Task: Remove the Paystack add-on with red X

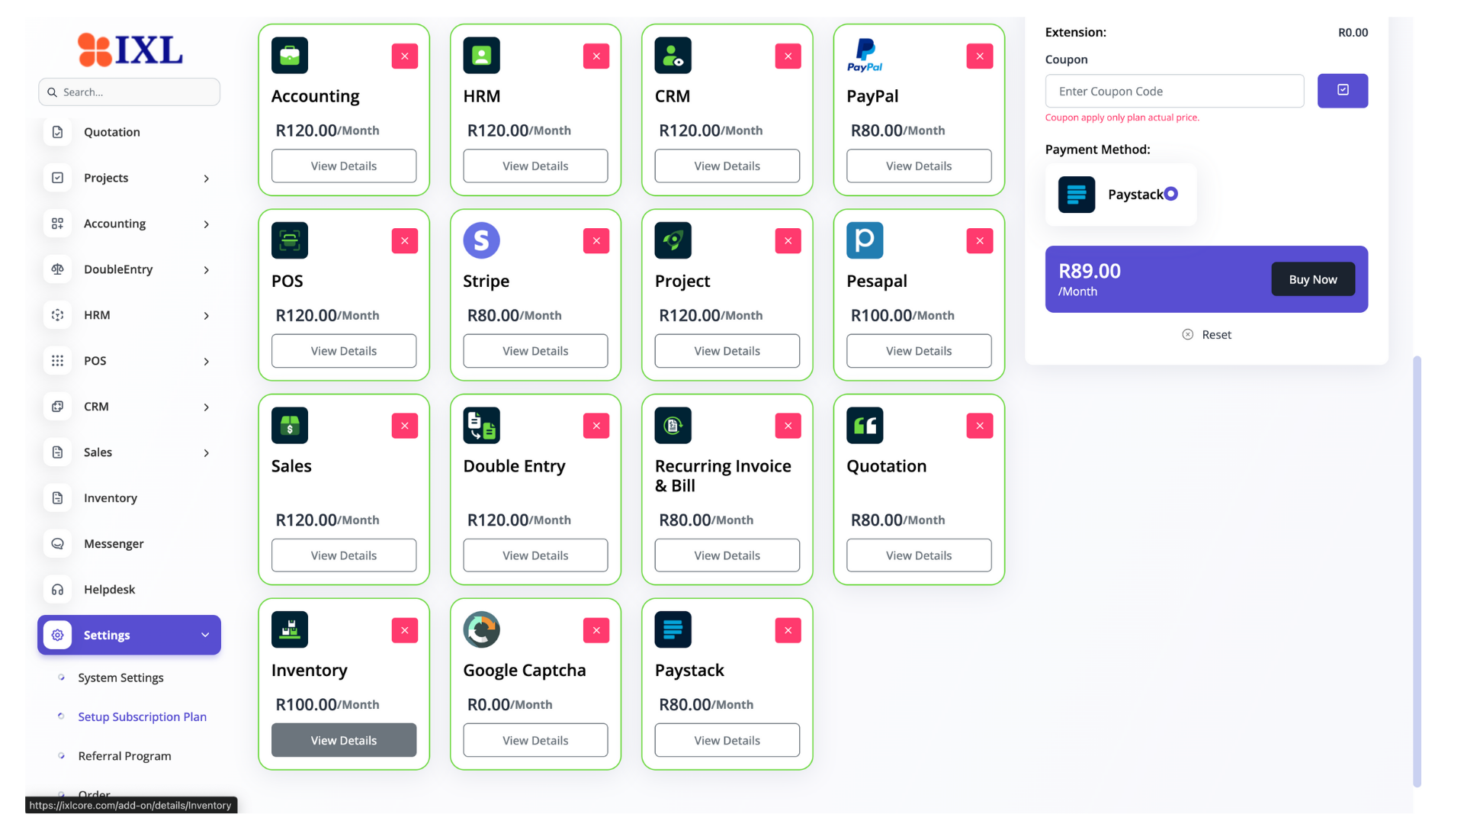Action: point(788,630)
